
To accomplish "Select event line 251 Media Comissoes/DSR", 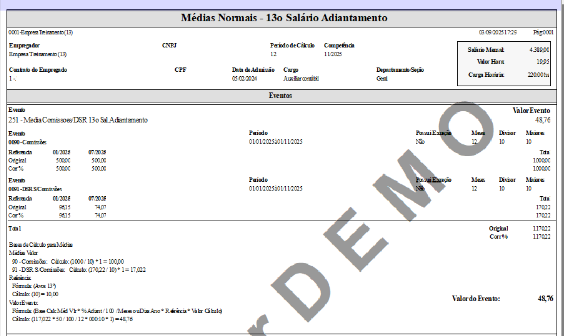I will 78,120.
